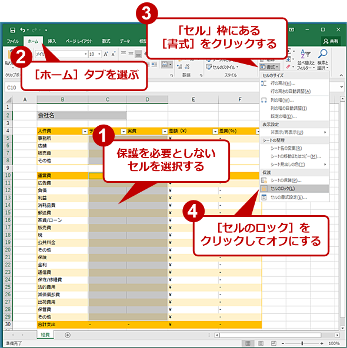Choose 既定の幅(D) menu item
The image size is (347, 348).
[295, 116]
